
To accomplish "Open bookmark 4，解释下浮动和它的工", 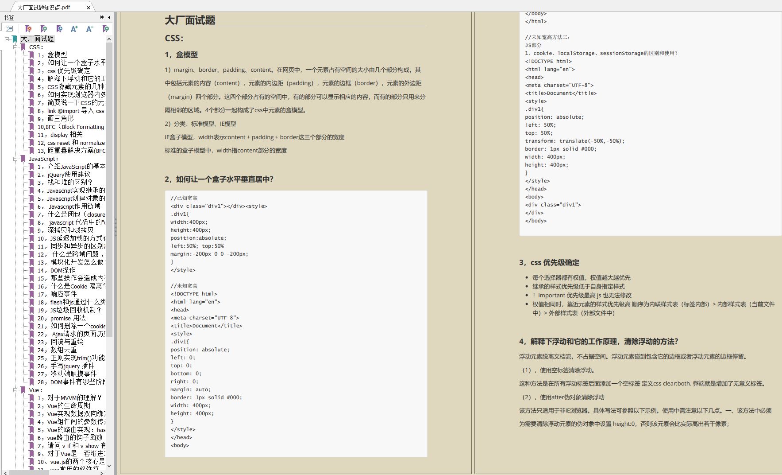I will 71,79.
